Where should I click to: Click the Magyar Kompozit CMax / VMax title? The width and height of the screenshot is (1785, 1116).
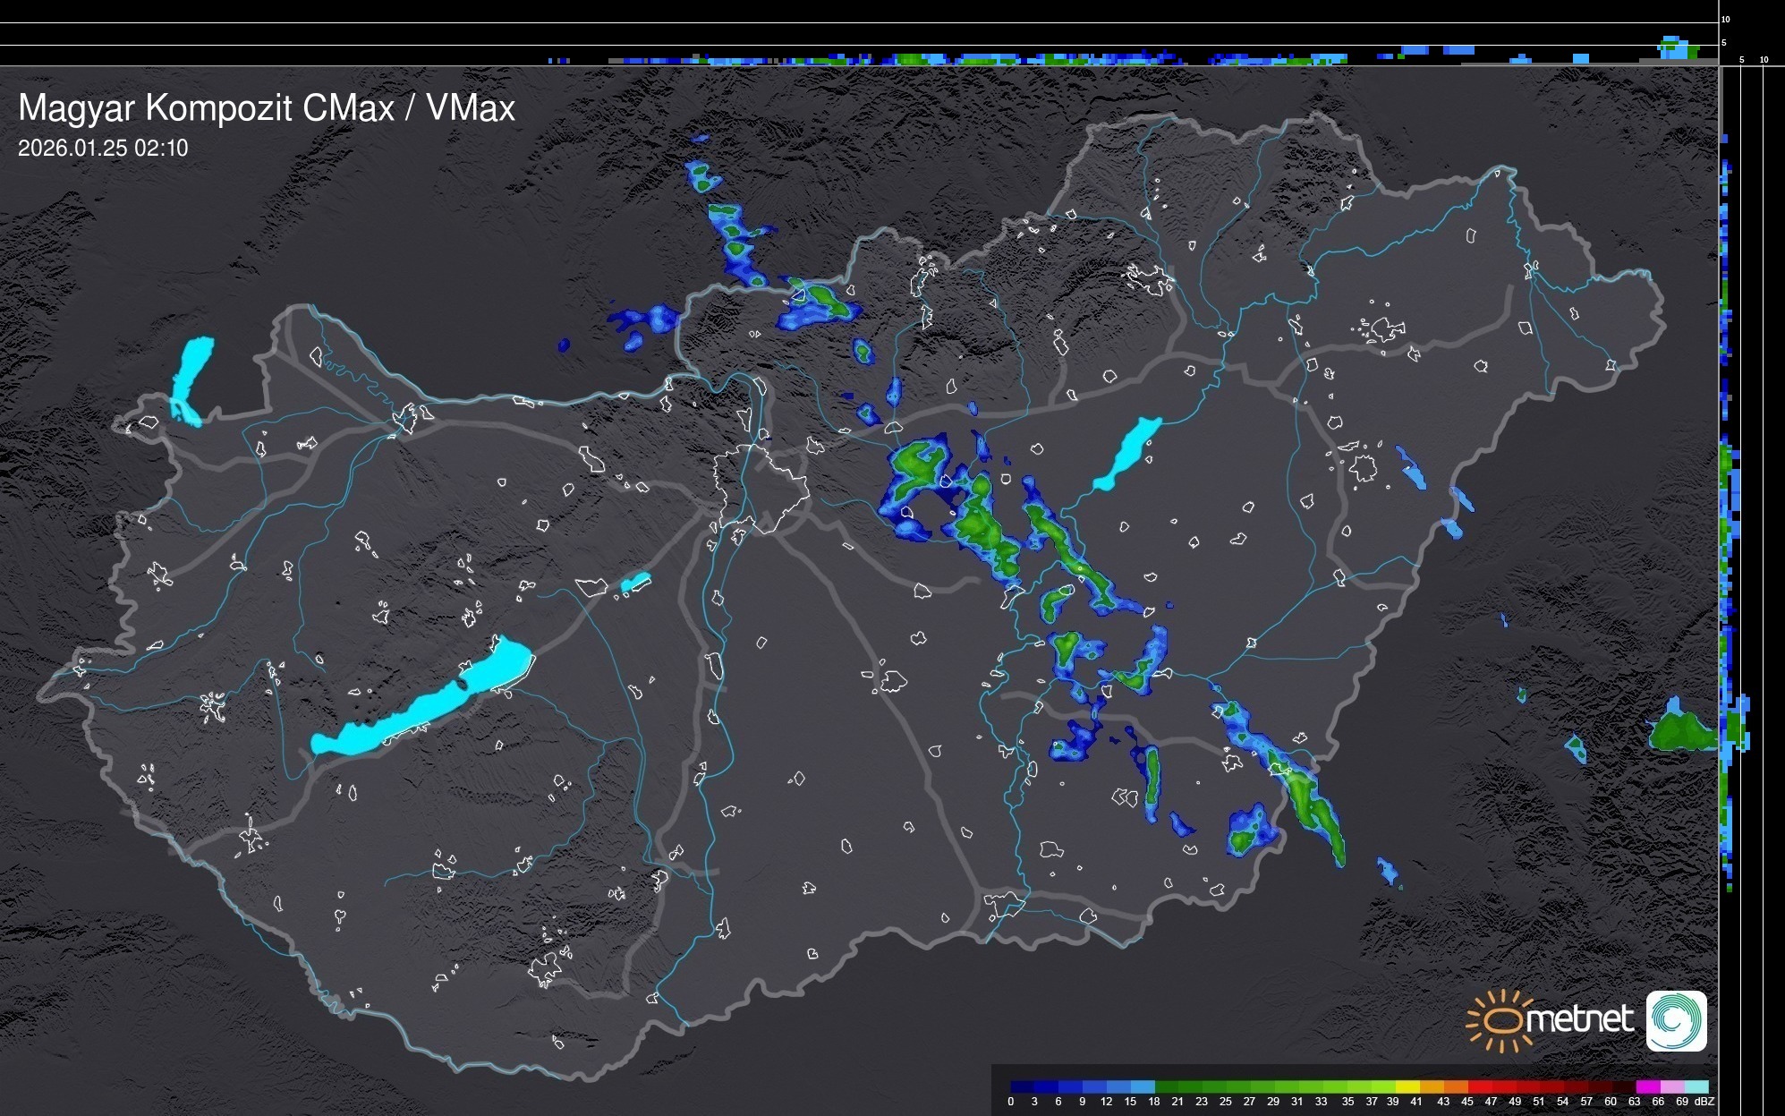[267, 107]
